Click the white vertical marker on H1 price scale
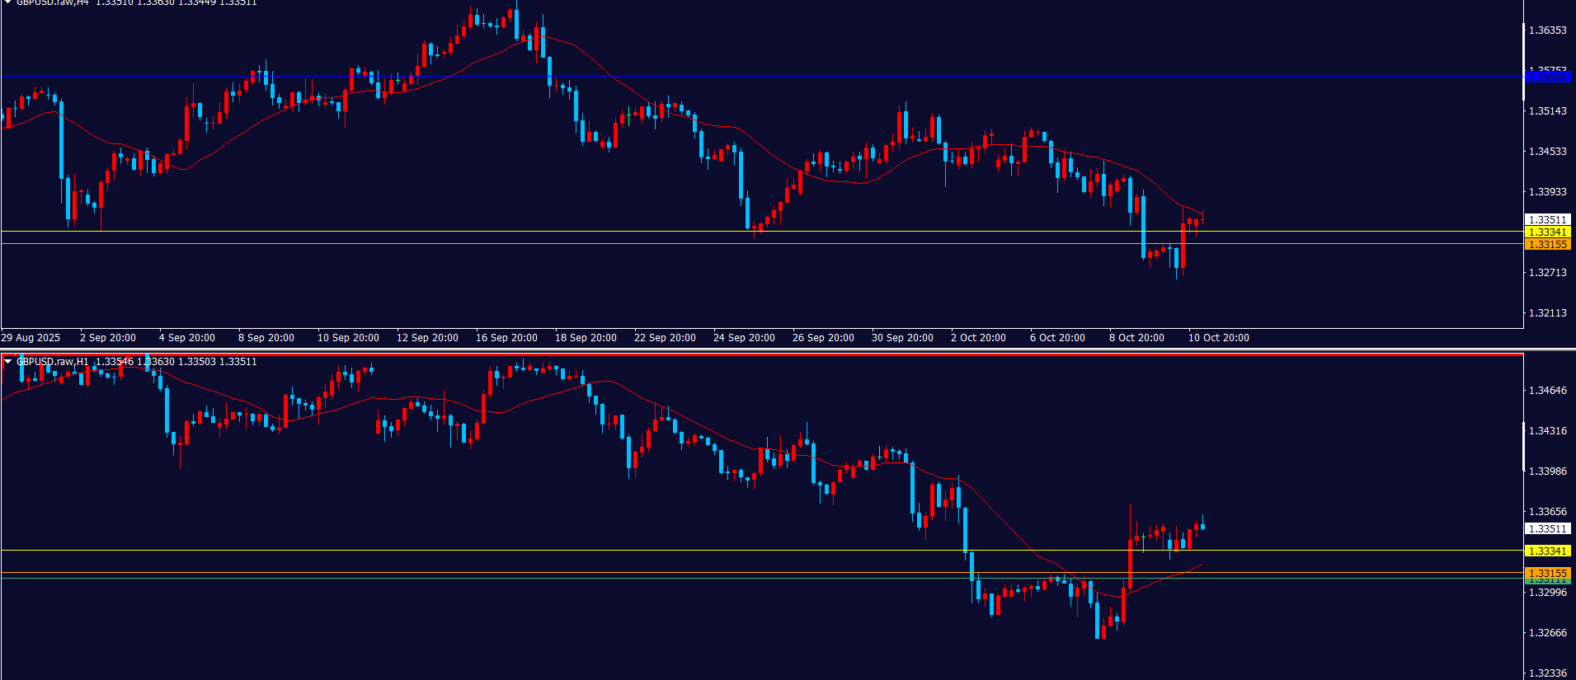The height and width of the screenshot is (680, 1576). coord(1523,445)
